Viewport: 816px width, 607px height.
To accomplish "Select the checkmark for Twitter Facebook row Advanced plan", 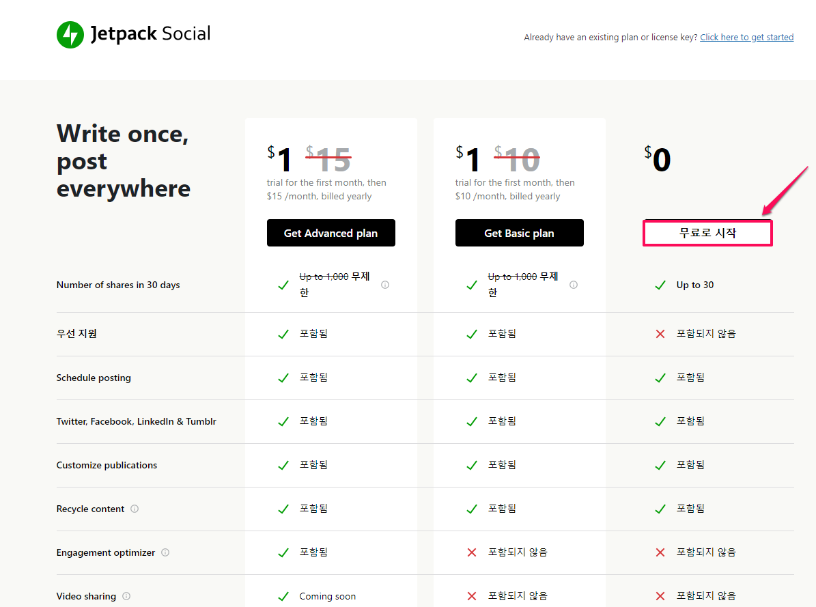I will point(283,421).
